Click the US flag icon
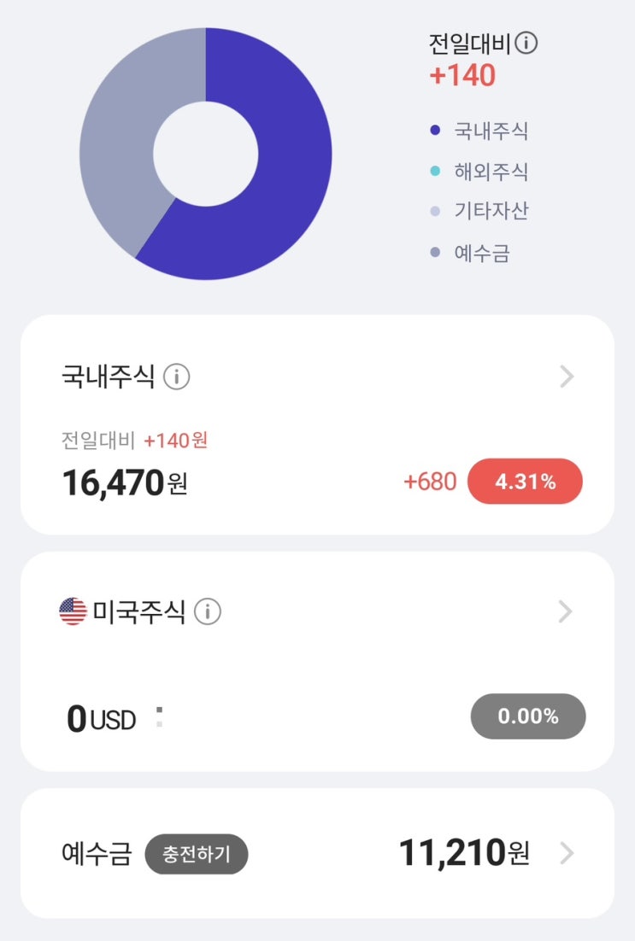 pos(73,611)
